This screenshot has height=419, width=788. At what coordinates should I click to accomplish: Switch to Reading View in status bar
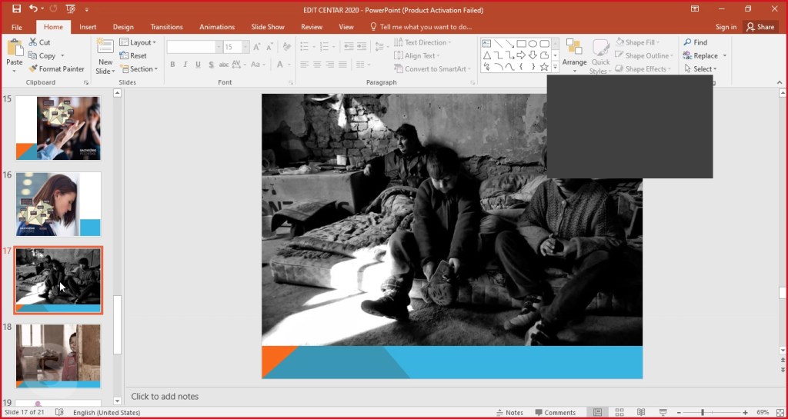pyautogui.click(x=640, y=413)
